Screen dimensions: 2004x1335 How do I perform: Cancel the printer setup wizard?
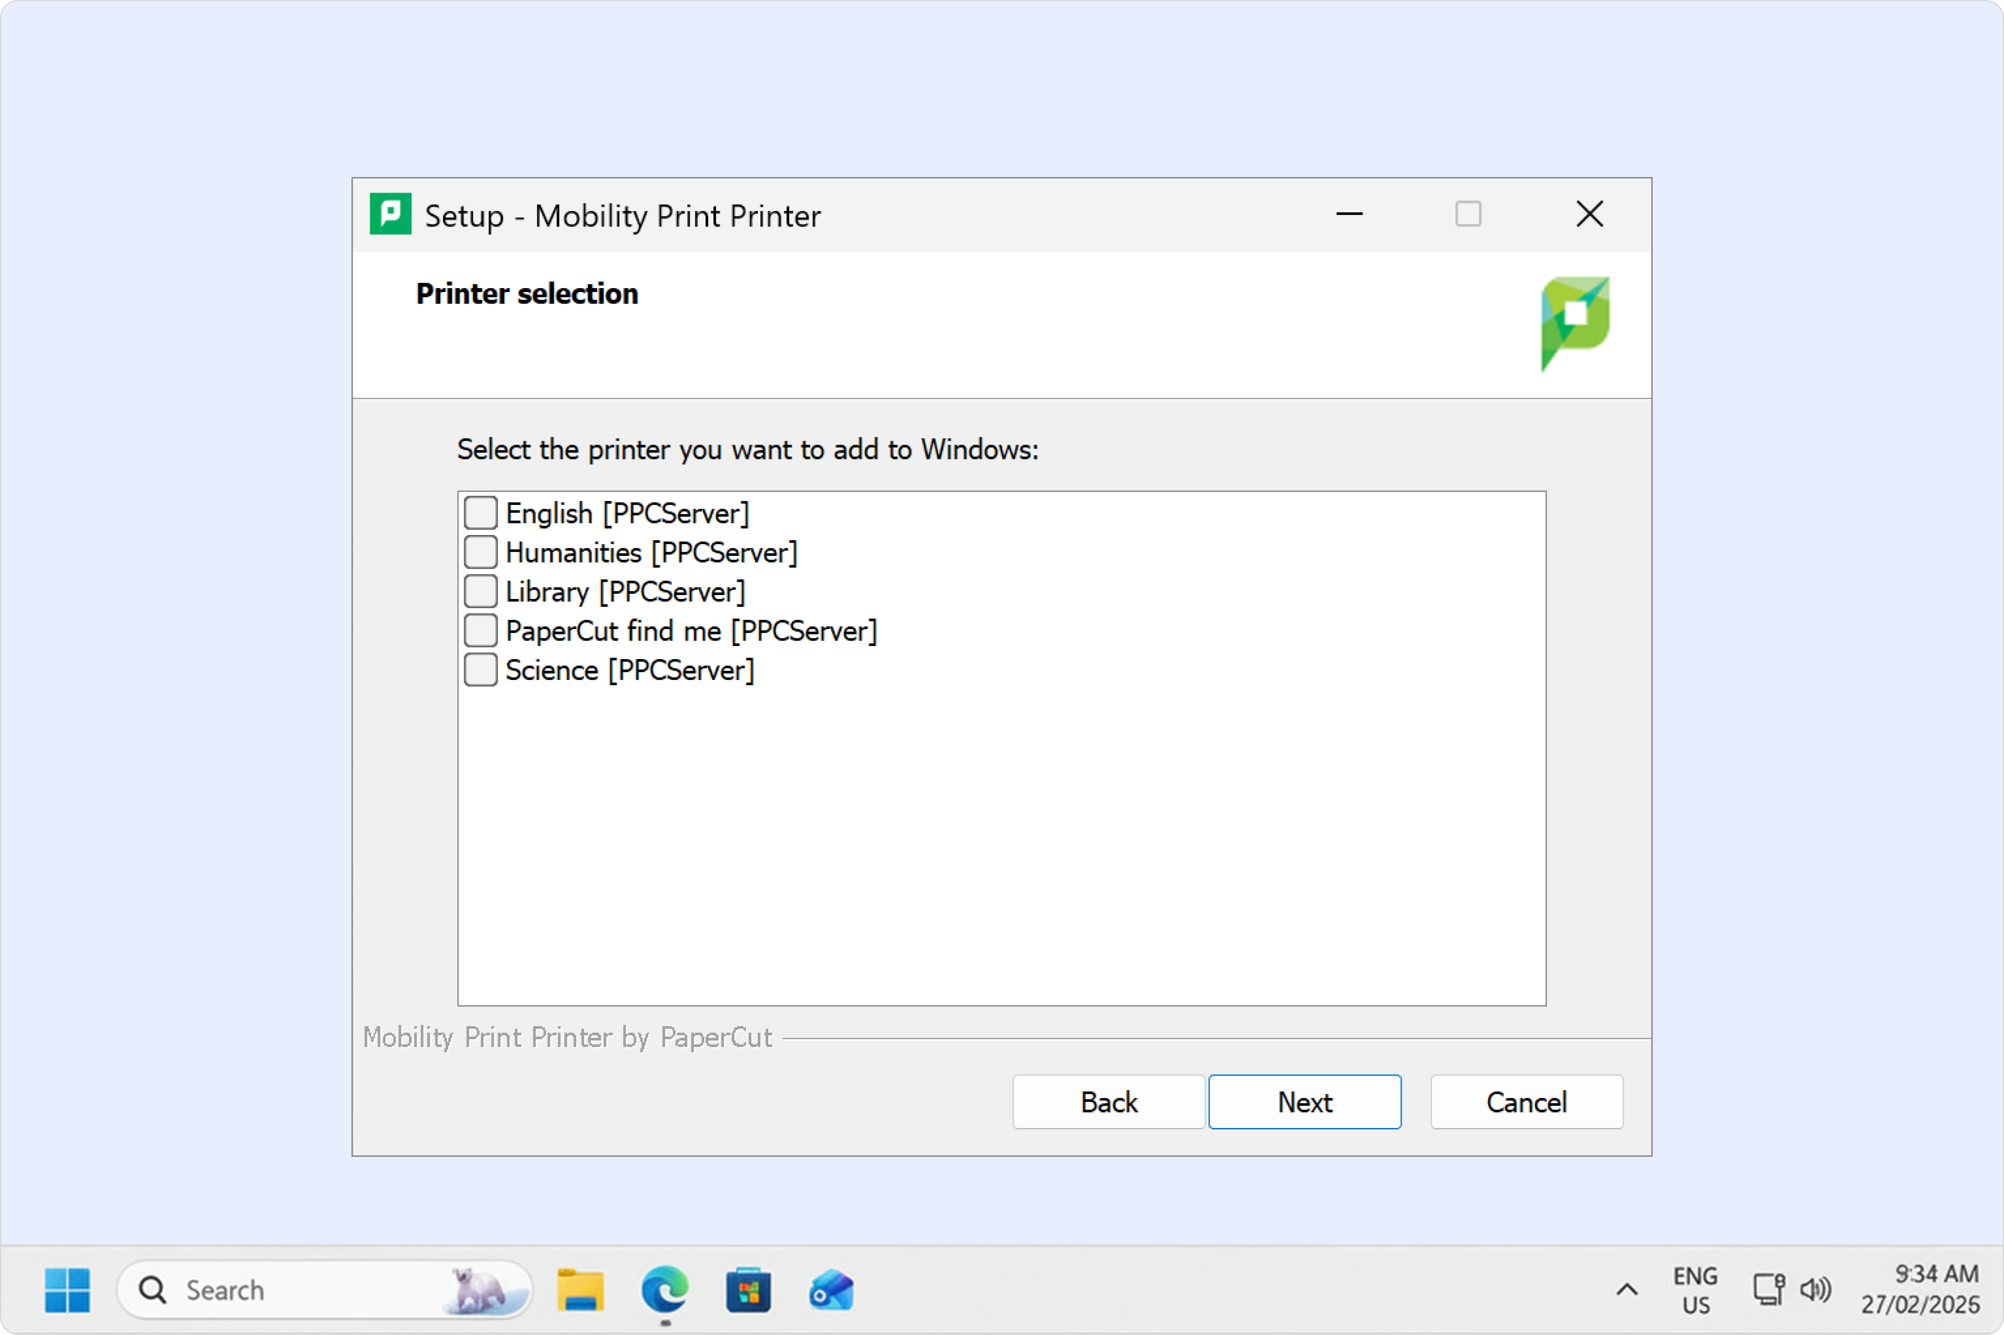[x=1526, y=1102]
